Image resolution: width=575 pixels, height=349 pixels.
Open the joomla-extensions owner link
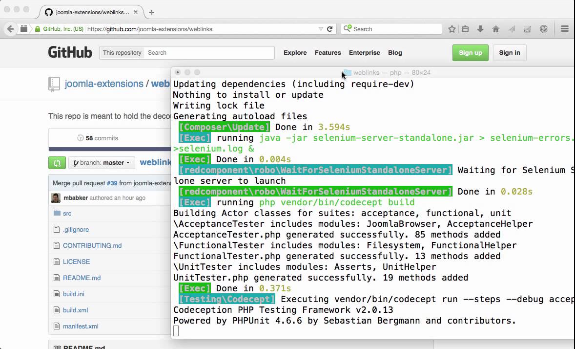pos(104,84)
